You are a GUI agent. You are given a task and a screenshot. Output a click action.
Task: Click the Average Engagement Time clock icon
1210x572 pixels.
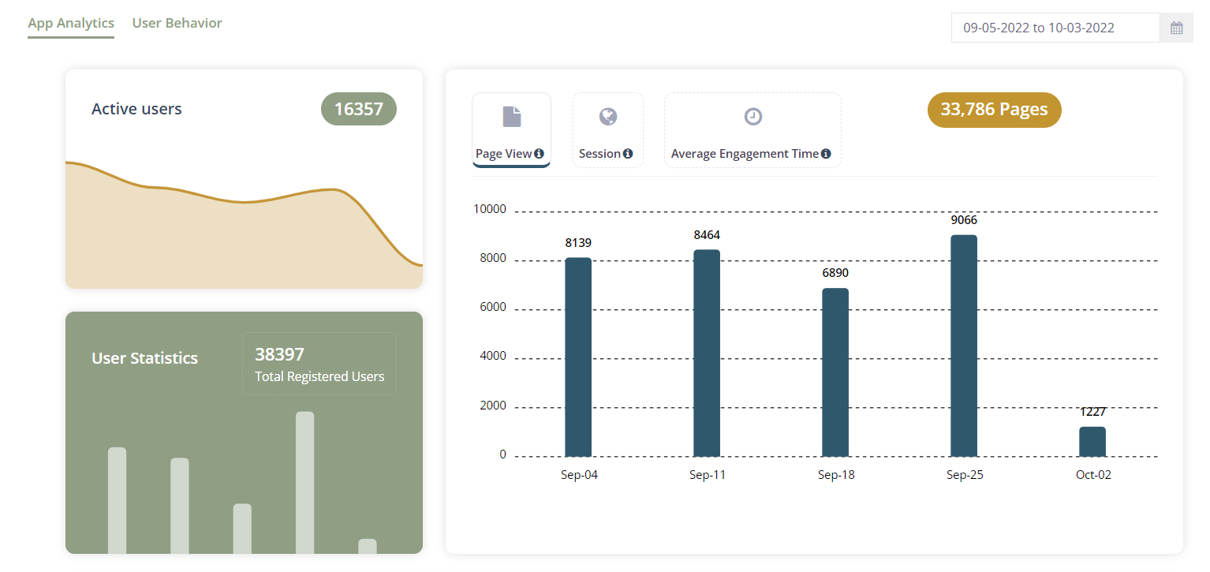point(753,117)
